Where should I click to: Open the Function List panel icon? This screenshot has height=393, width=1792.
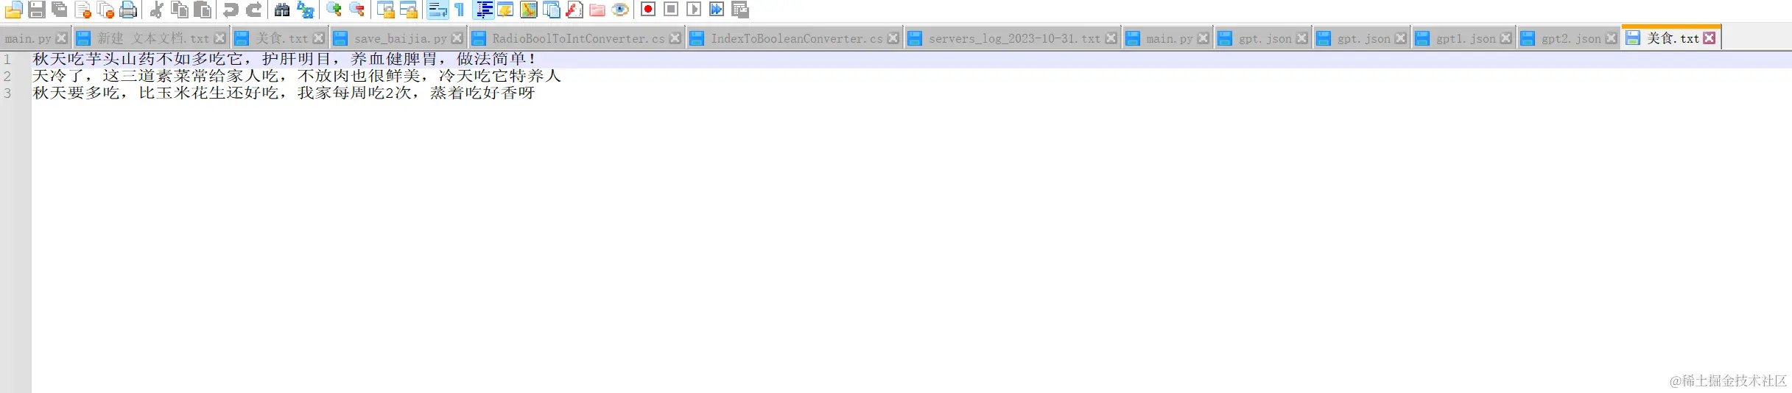click(x=574, y=10)
